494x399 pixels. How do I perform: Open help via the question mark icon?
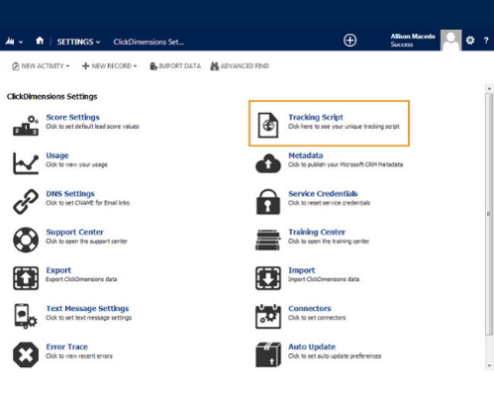tap(486, 41)
